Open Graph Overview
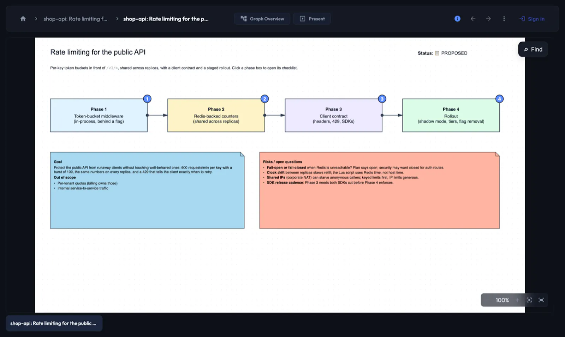 point(262,19)
